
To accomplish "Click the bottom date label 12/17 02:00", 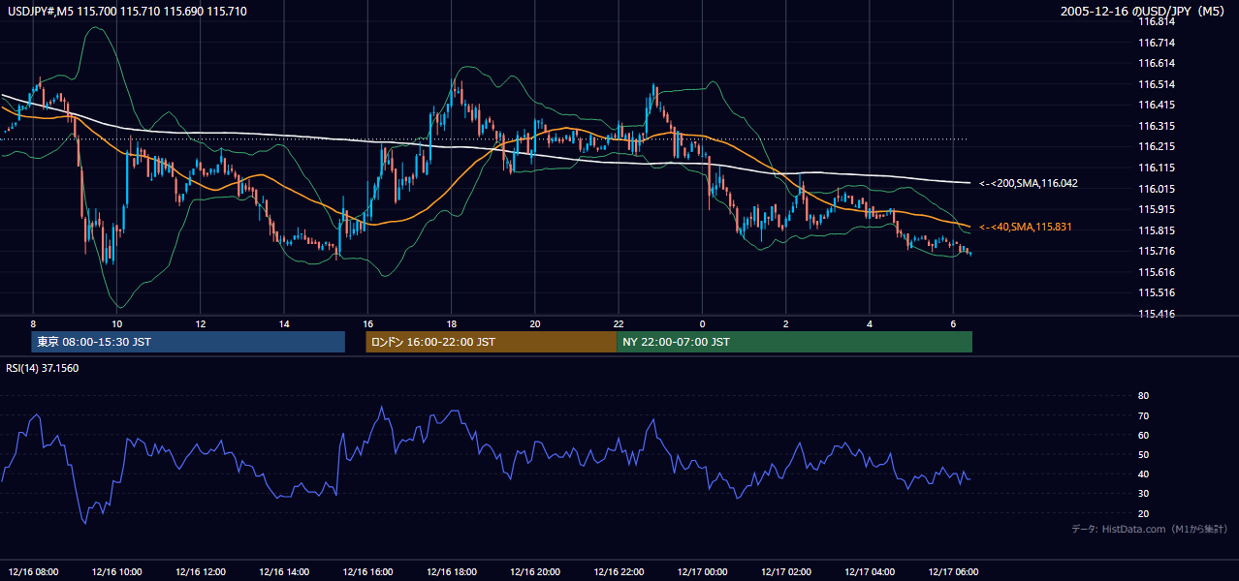I will click(786, 572).
